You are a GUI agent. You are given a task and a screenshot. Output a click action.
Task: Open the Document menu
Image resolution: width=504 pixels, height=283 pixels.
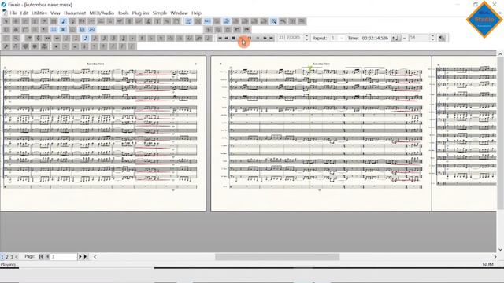[75, 13]
